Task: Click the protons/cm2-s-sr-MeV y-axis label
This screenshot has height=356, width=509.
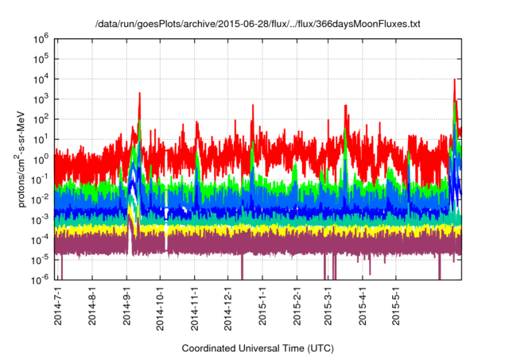Action: pos(25,158)
